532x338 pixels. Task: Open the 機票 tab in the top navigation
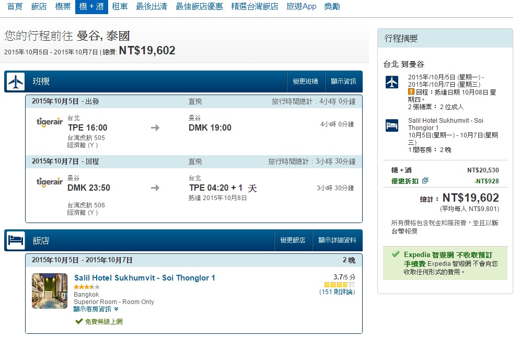[x=63, y=7]
